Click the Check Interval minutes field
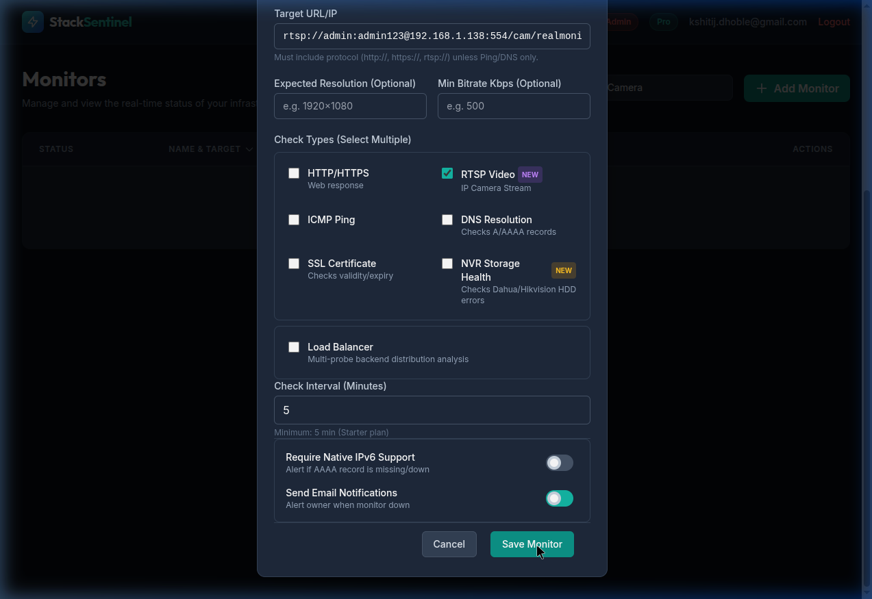Viewport: 872px width, 599px height. 432,410
